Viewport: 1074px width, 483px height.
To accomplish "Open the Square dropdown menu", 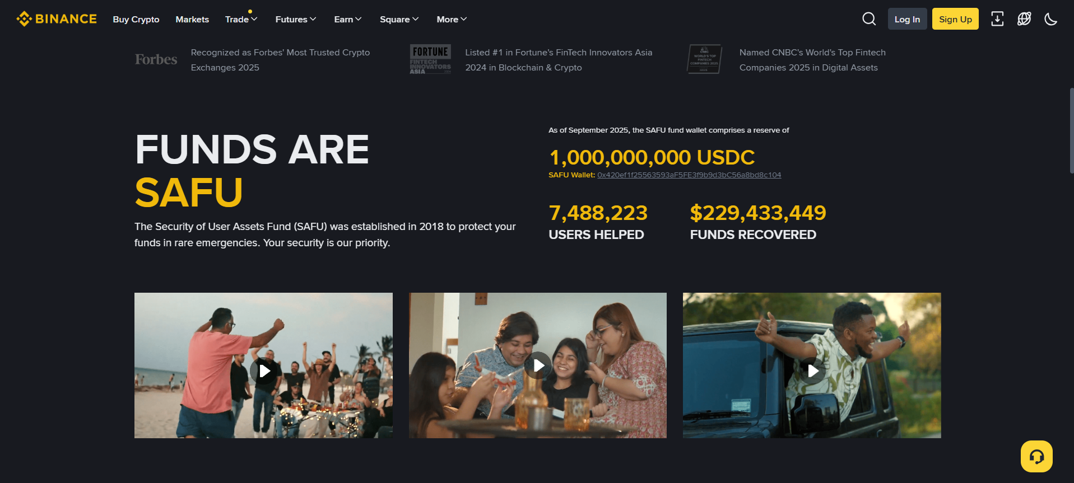I will [399, 20].
